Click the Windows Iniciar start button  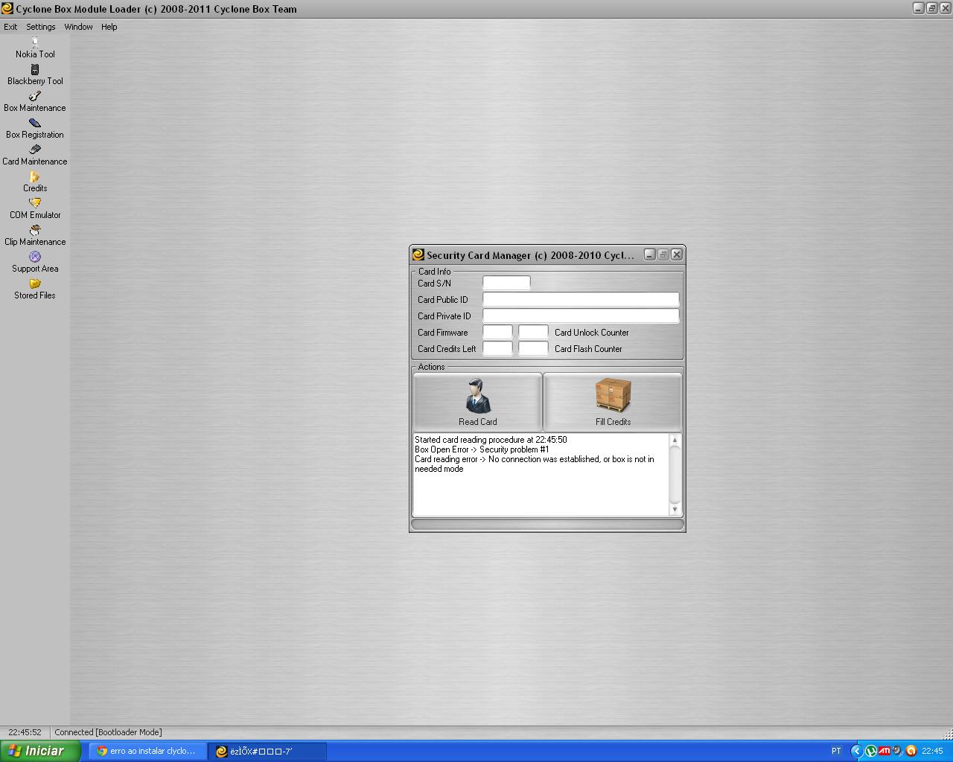coord(40,751)
